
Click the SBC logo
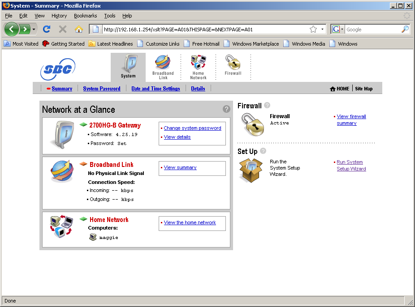[x=57, y=69]
